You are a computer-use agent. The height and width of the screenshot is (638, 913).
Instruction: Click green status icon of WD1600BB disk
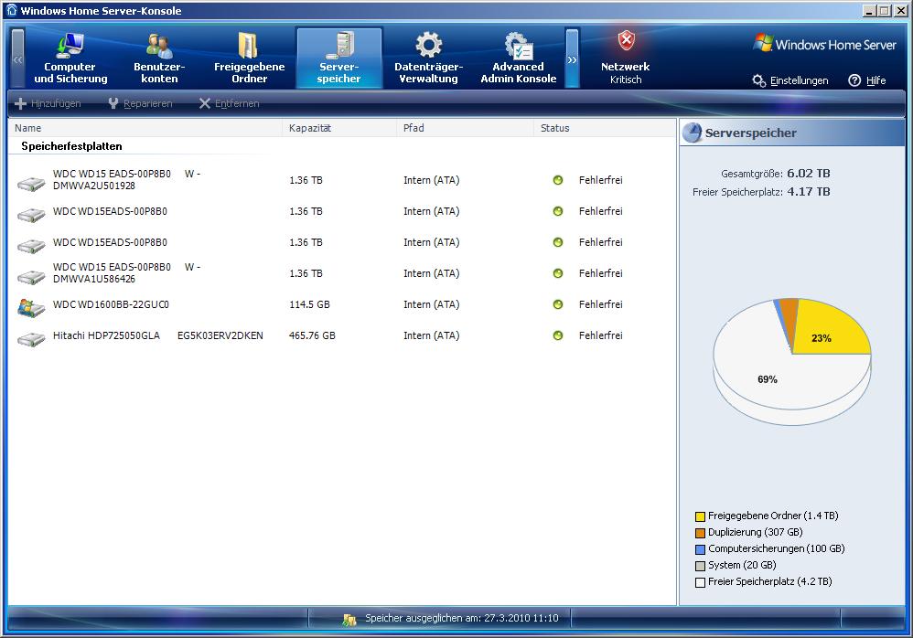pyautogui.click(x=558, y=304)
